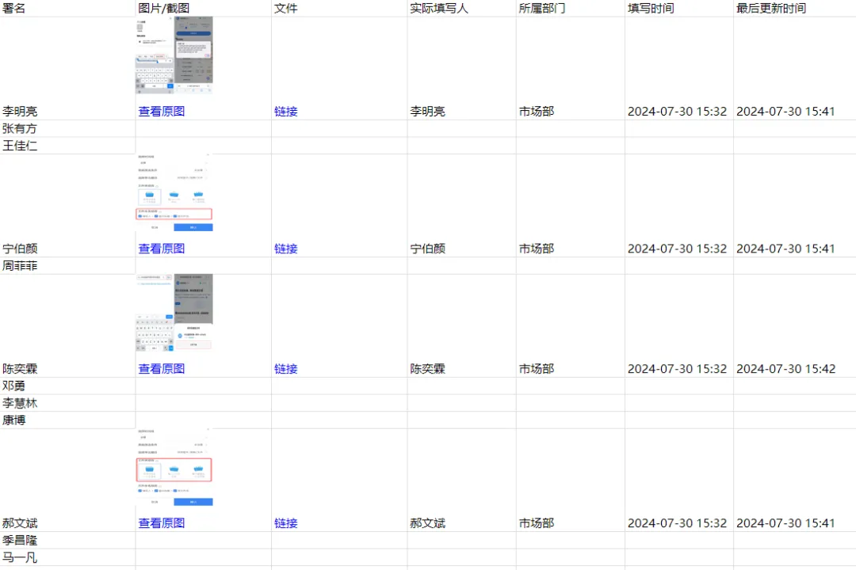Select the image thumbnail above 宁伯颜's 查看原图
856x570 pixels.
(174, 193)
